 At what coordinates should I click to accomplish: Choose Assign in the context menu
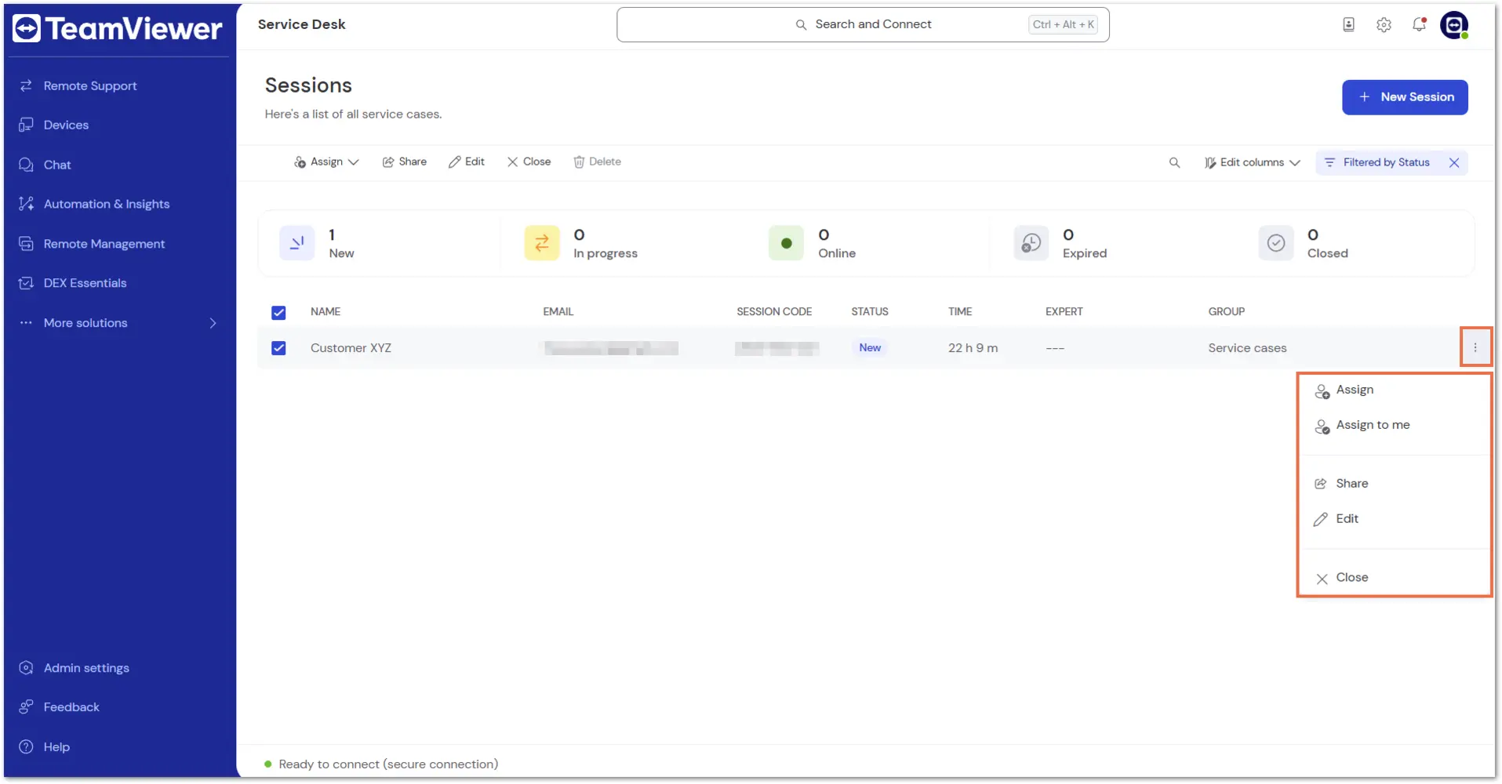point(1354,390)
